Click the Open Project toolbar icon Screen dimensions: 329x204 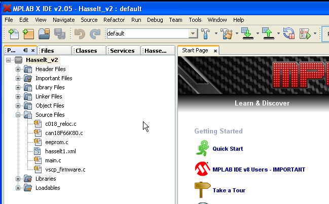(x=44, y=34)
